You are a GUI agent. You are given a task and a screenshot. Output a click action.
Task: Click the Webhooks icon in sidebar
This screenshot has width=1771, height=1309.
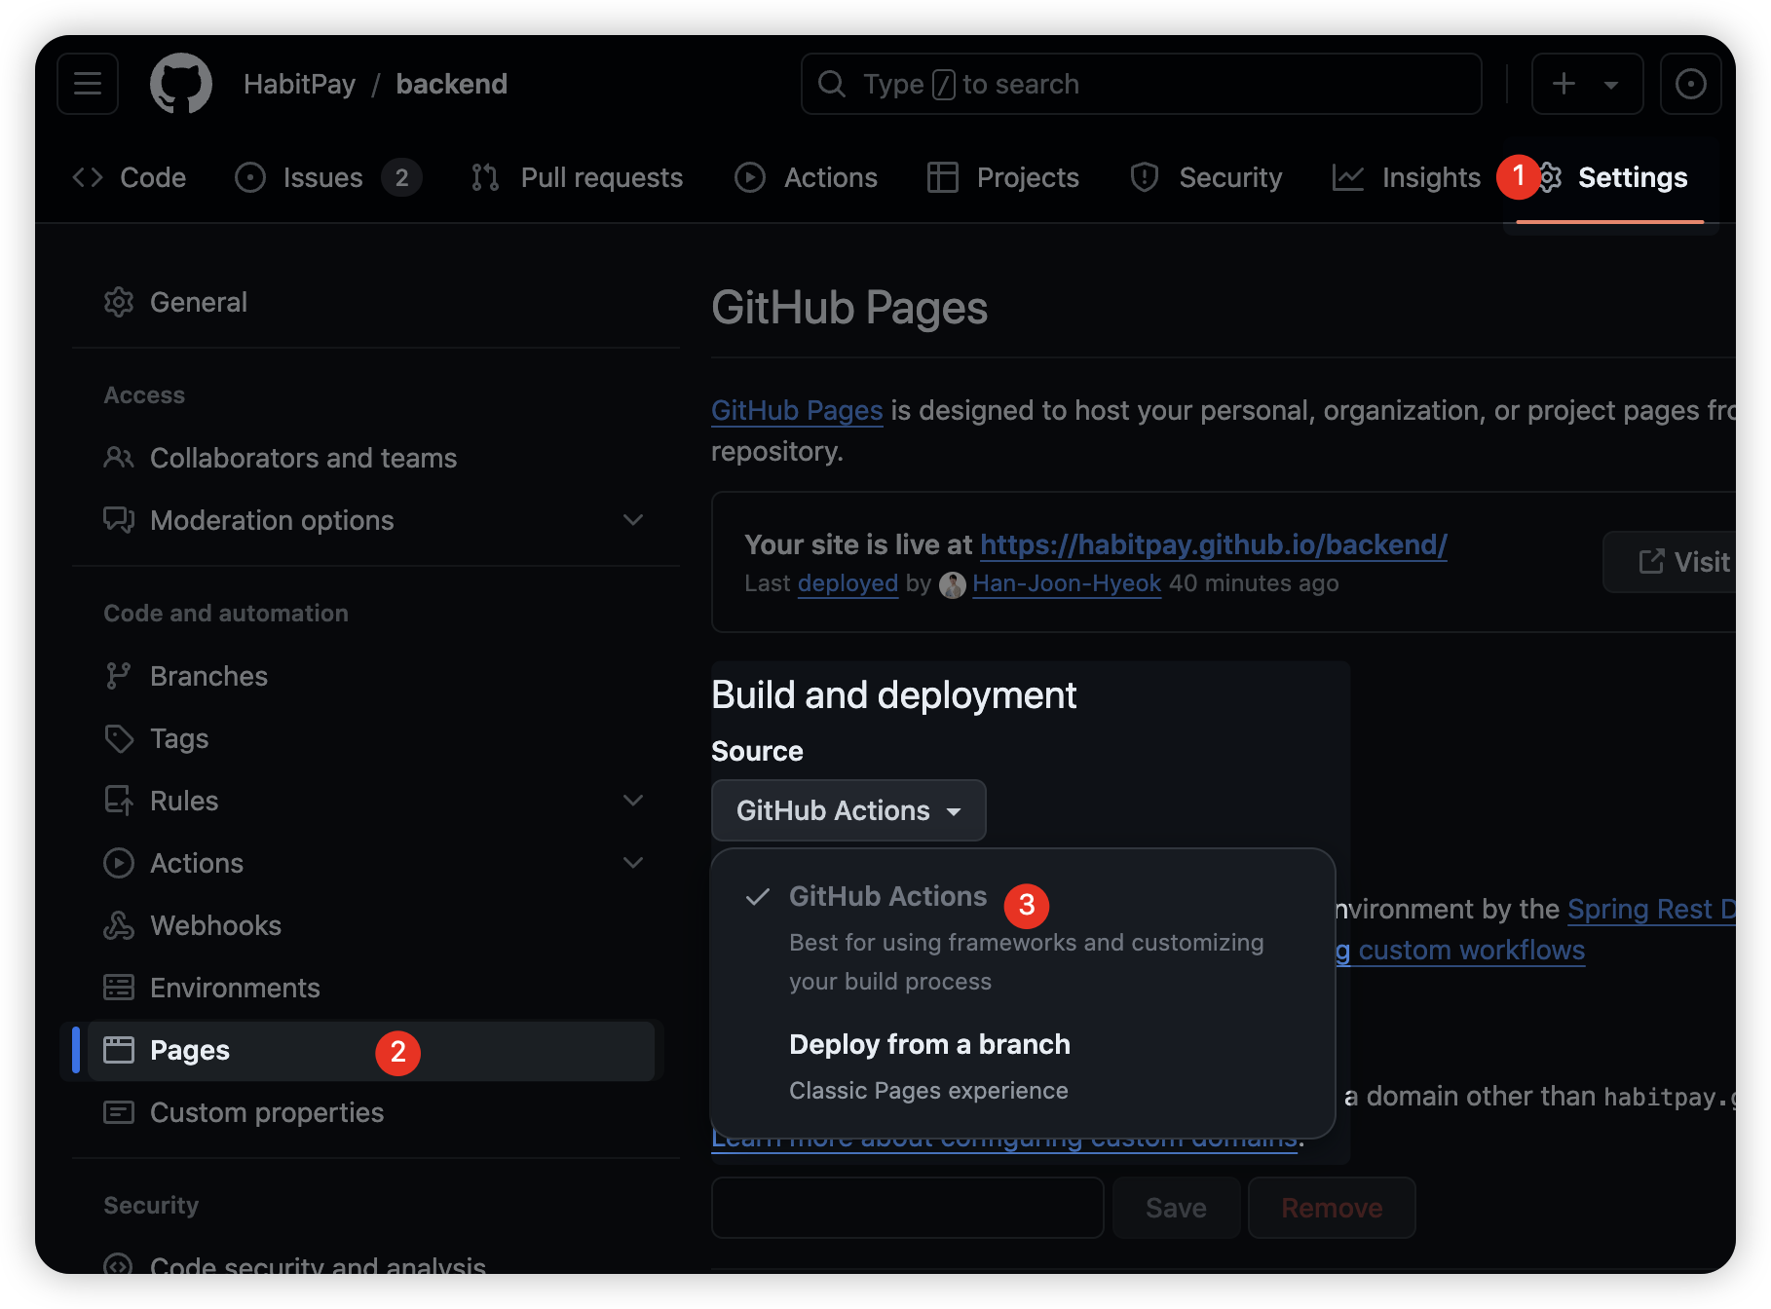(x=119, y=925)
